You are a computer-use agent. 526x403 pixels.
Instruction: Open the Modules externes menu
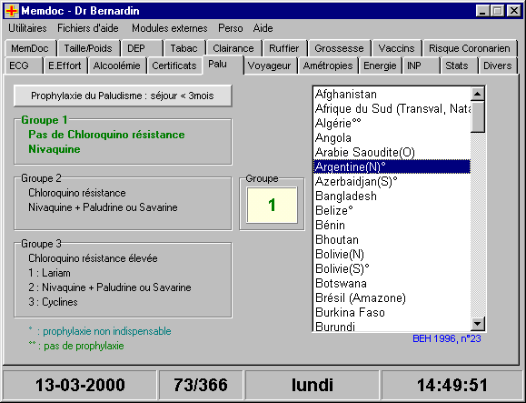click(169, 28)
